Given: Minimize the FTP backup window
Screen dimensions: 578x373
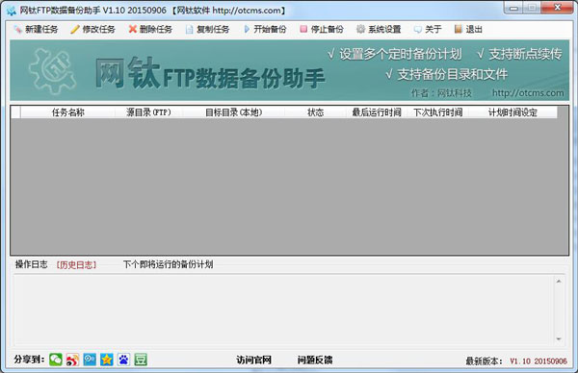Looking at the screenshot, I should coord(513,8).
